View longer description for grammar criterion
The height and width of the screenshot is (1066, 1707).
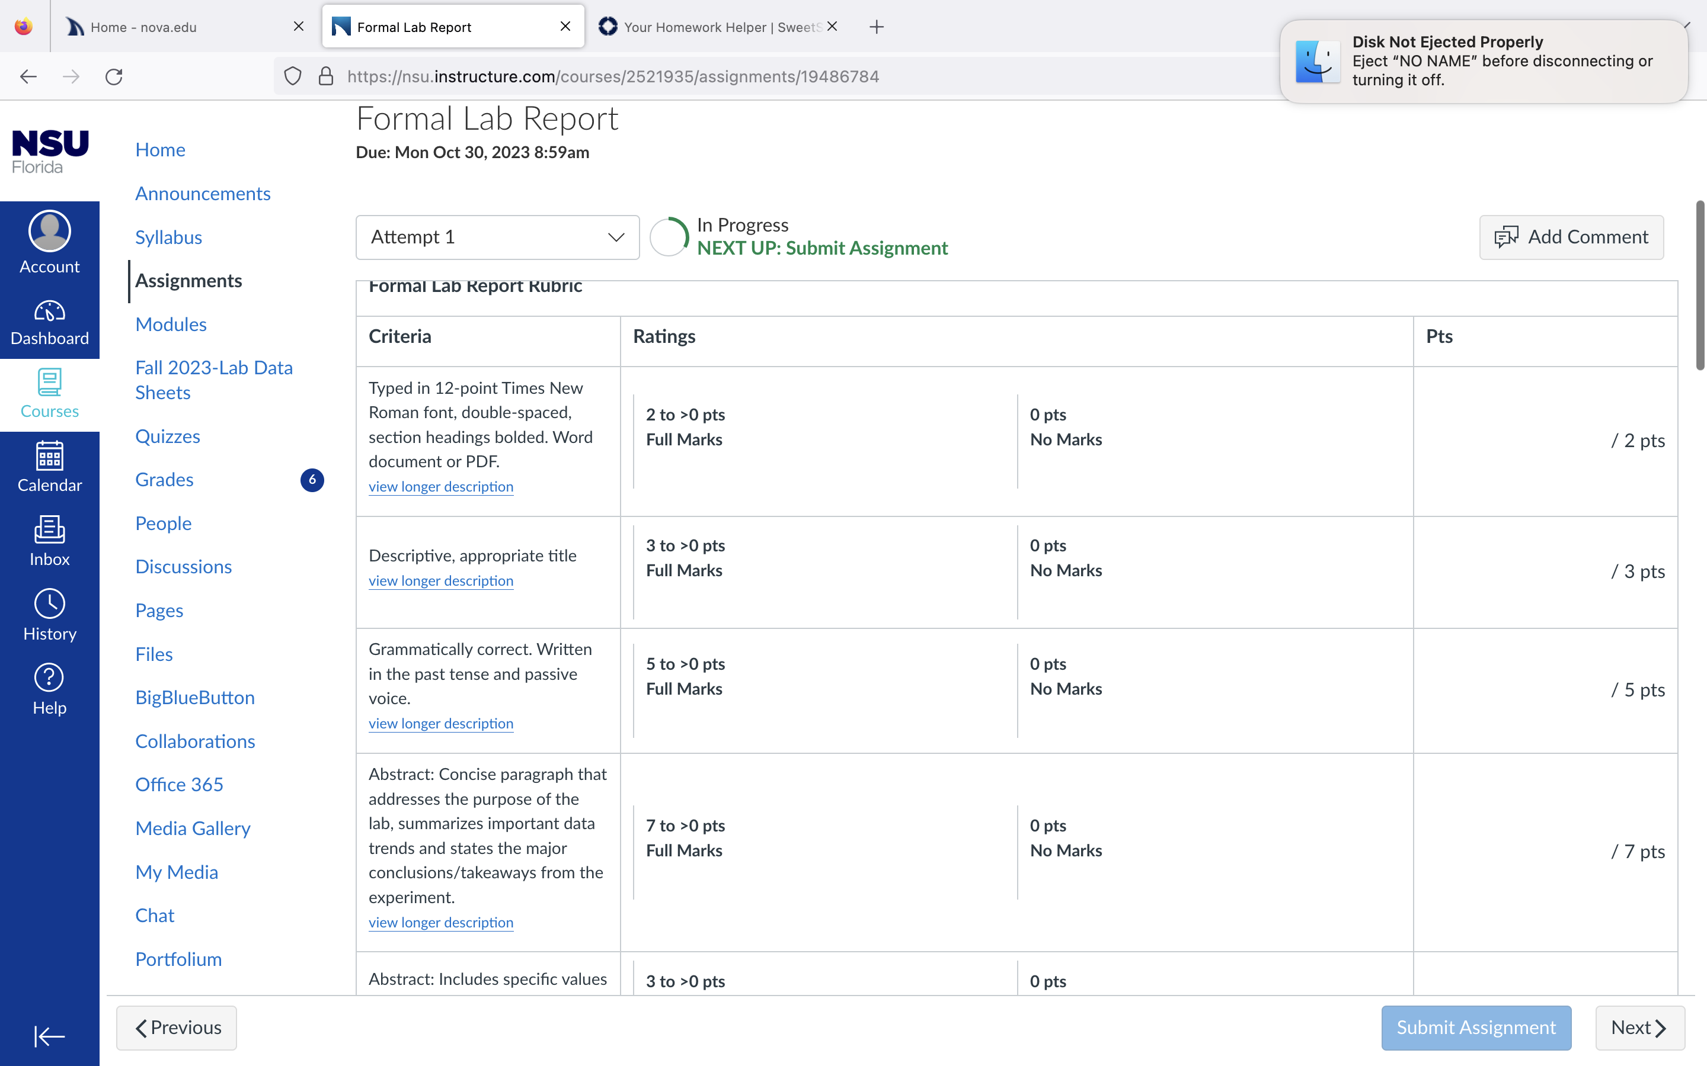441,723
